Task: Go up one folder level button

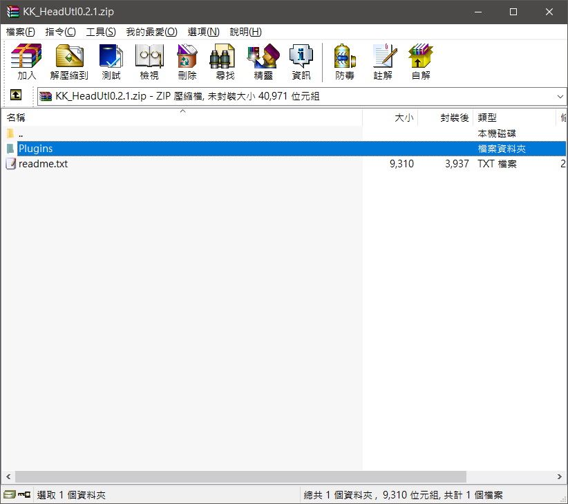Action: pyautogui.click(x=16, y=96)
